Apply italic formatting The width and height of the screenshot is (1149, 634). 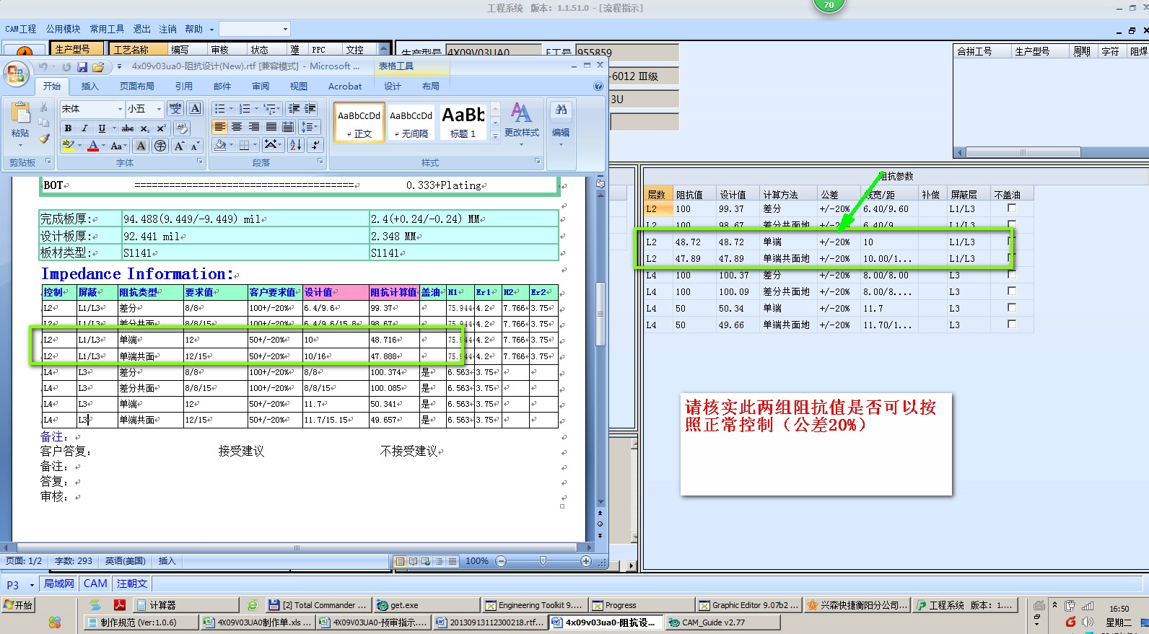pyautogui.click(x=84, y=128)
